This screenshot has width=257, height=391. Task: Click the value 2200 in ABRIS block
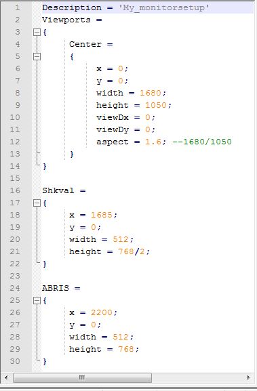pos(101,312)
